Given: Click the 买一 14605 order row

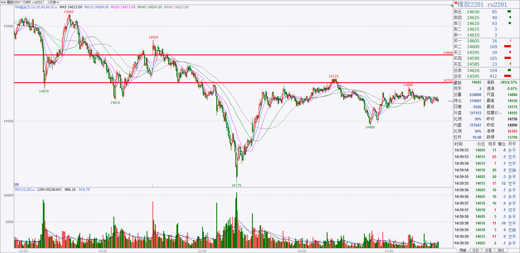Looking at the screenshot, I should click(x=487, y=41).
